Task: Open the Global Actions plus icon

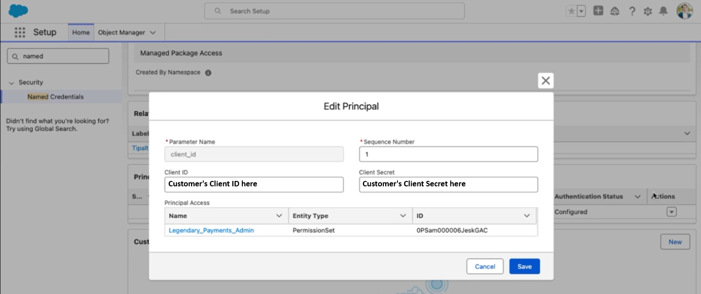Action: click(598, 11)
